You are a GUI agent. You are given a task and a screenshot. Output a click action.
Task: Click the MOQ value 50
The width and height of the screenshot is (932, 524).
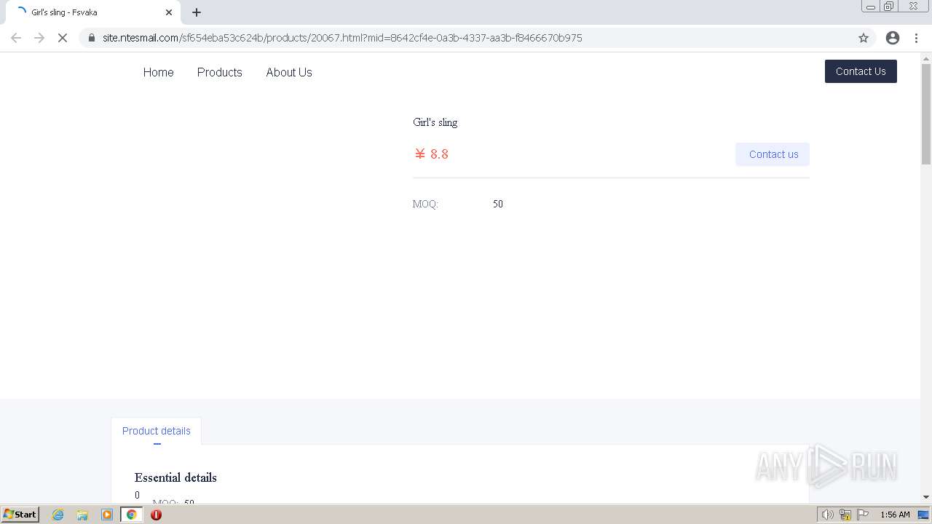(498, 204)
